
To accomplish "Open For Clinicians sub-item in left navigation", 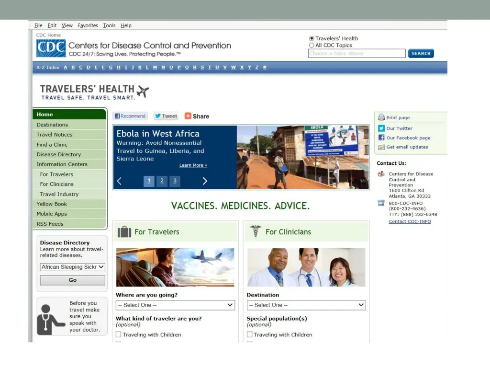I will click(69, 184).
